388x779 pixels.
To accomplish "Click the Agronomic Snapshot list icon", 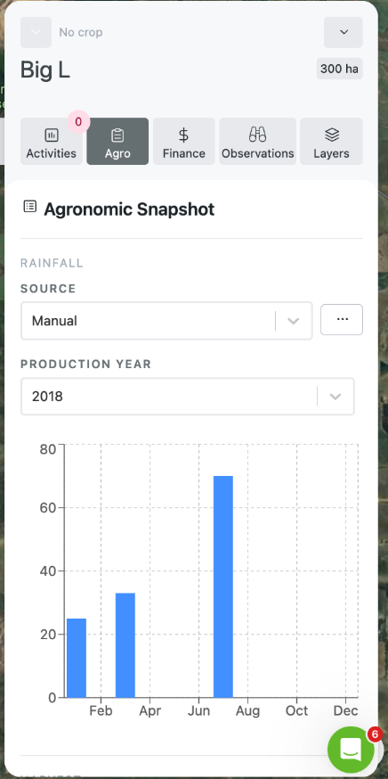I will (x=29, y=206).
